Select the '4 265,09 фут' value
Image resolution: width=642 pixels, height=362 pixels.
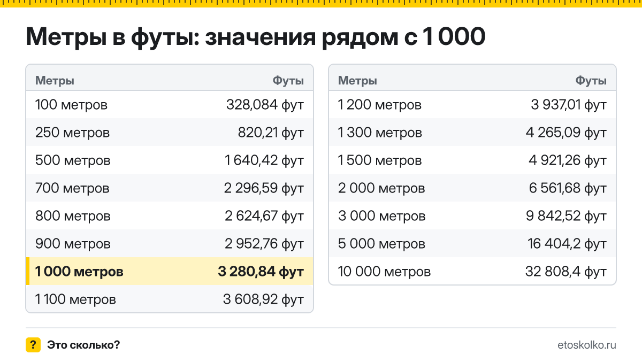(567, 133)
